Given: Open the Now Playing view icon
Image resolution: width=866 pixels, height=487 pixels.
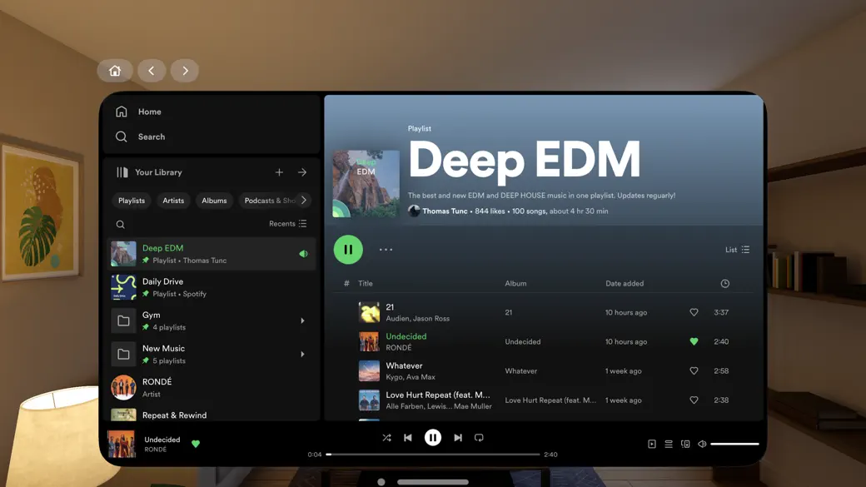Looking at the screenshot, I should coord(651,444).
